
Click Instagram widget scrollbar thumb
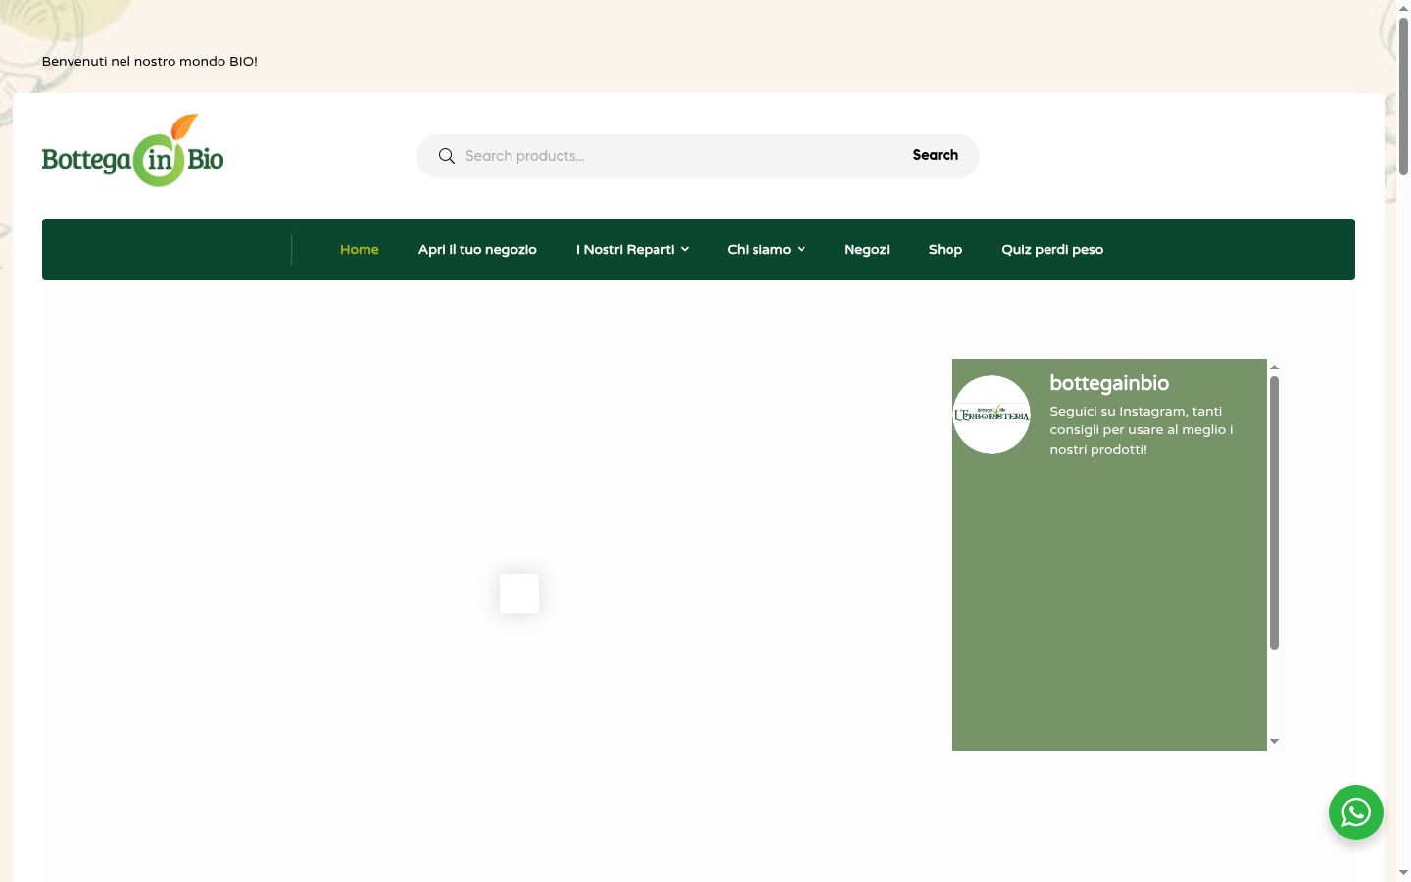(x=1274, y=513)
